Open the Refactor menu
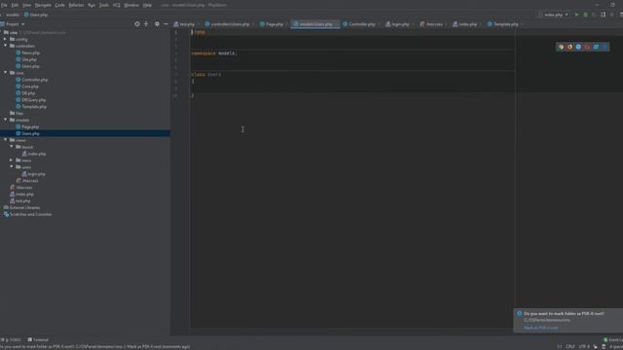The image size is (623, 350). coord(76,5)
